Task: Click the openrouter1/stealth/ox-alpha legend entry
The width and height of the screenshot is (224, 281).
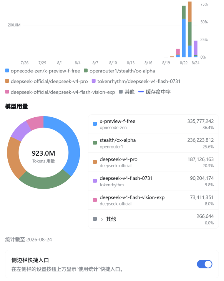Action: click(119, 71)
